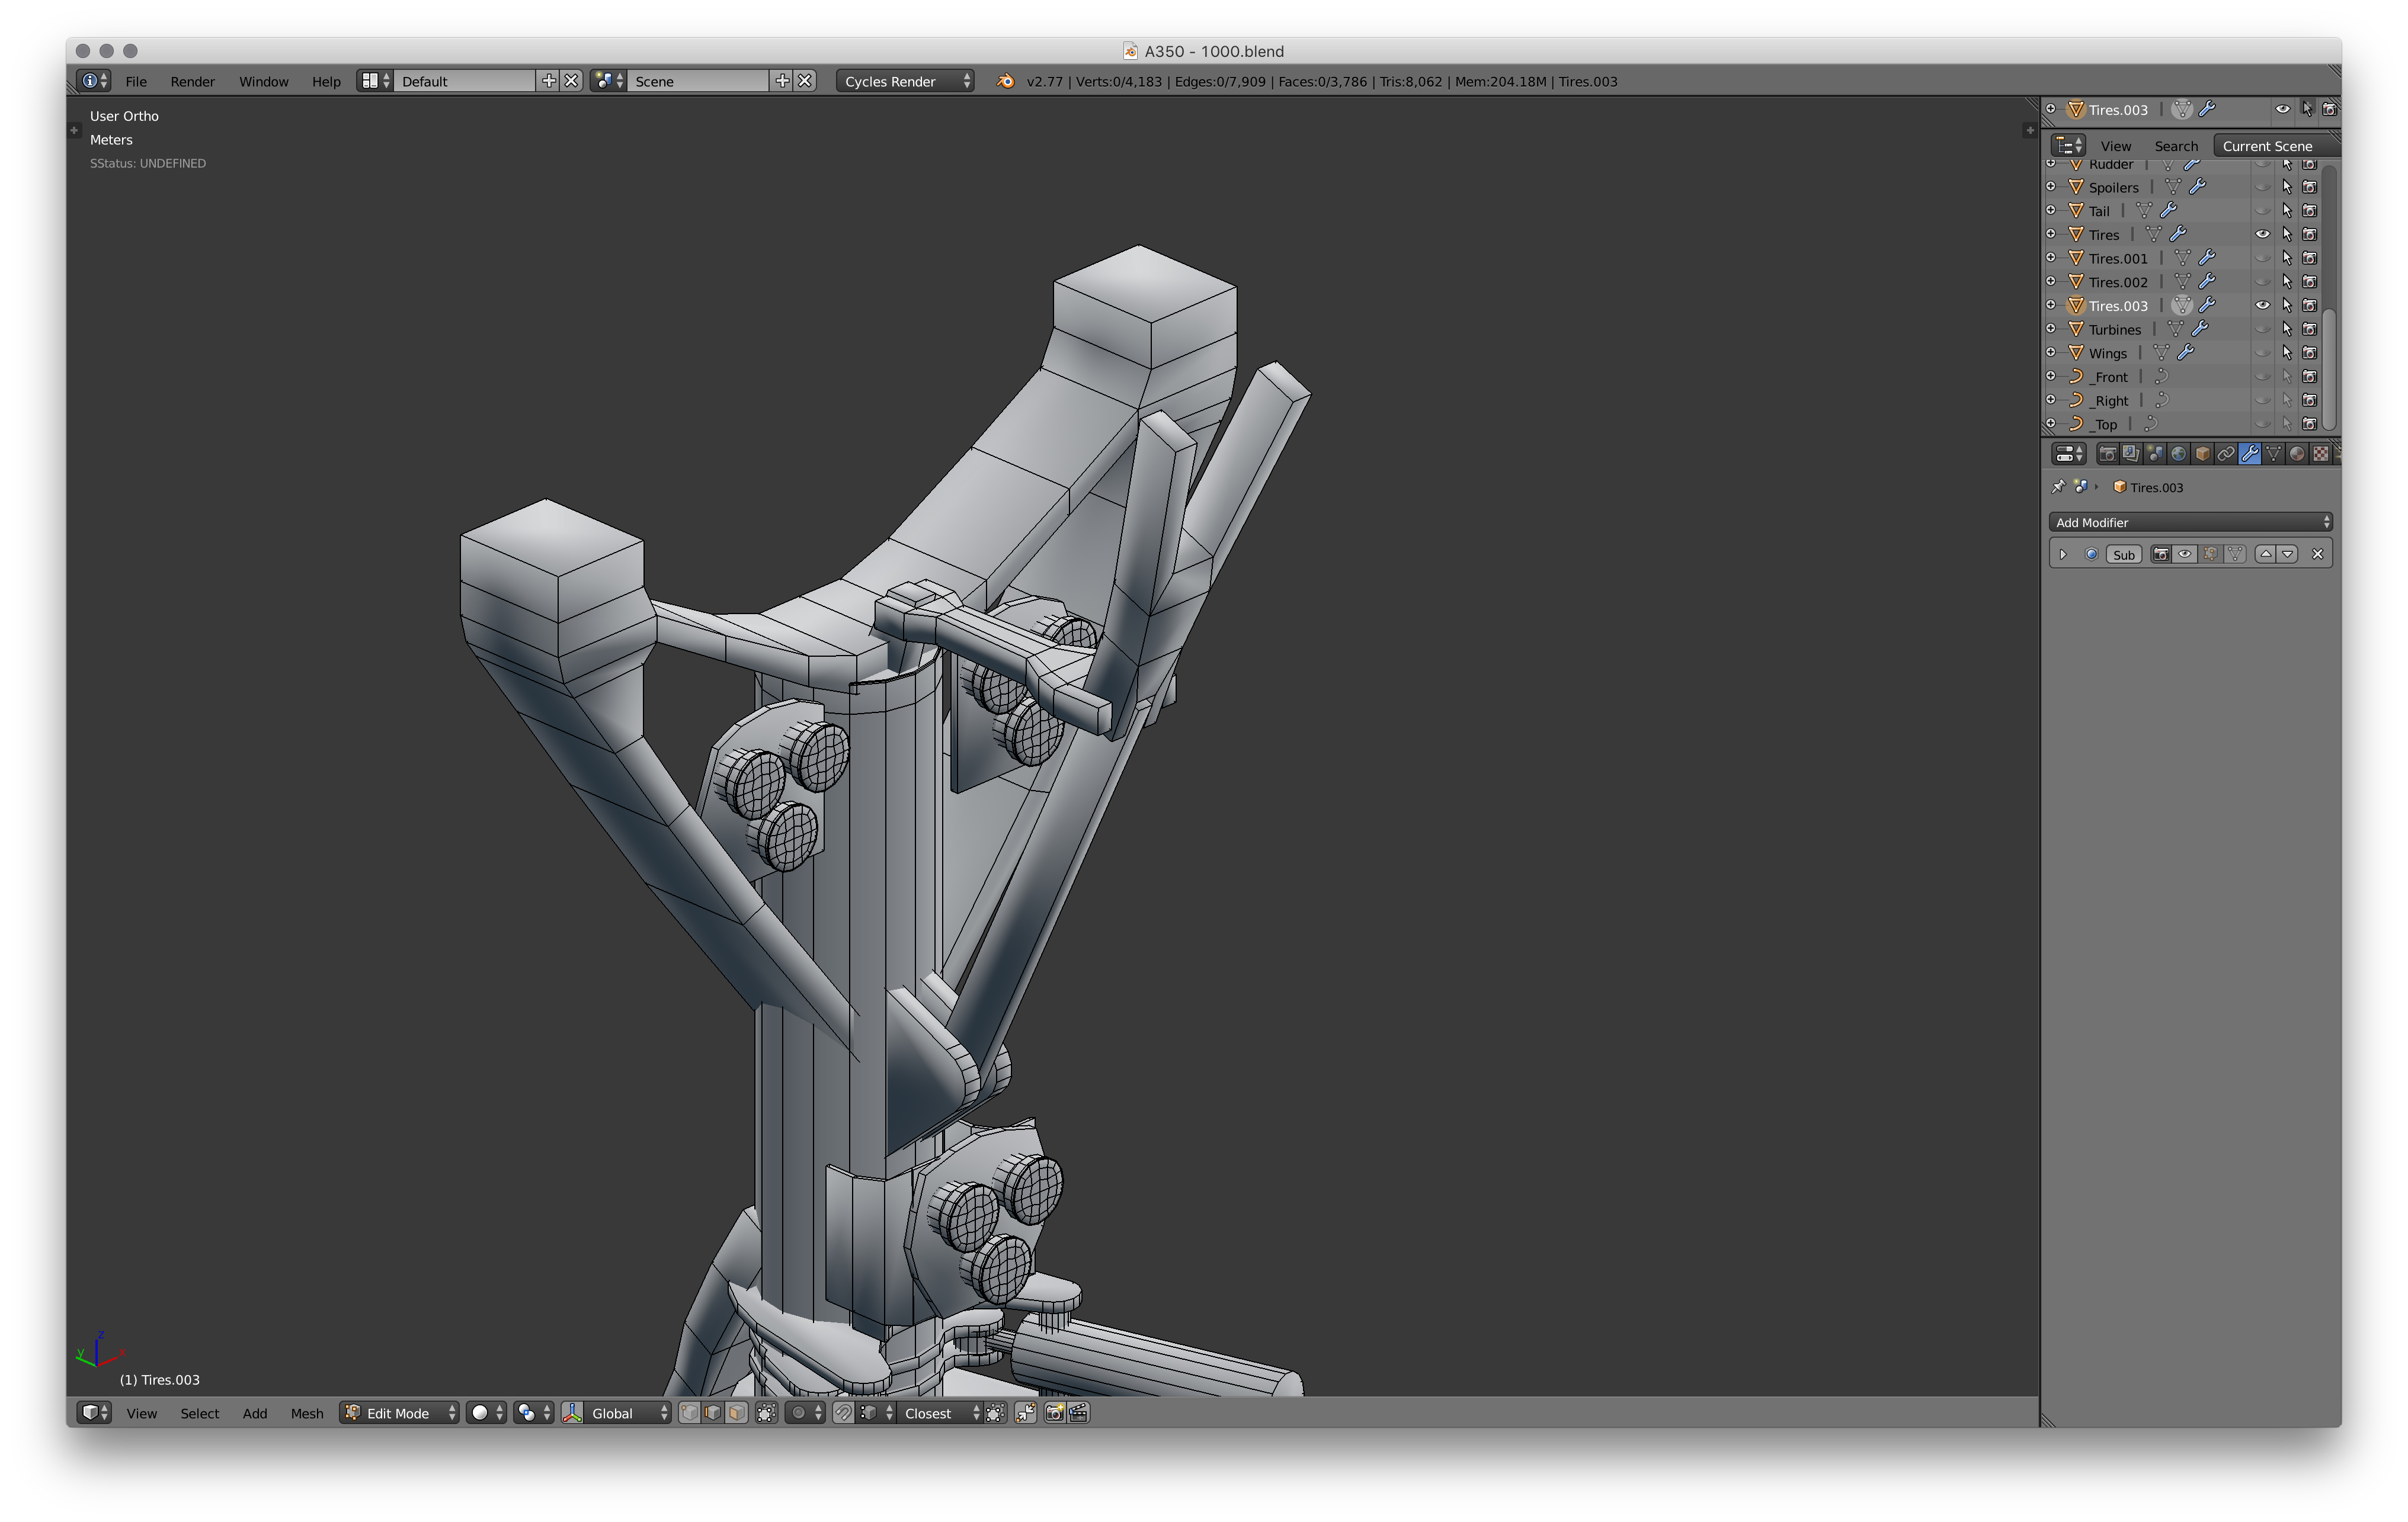Screen dimensions: 2408x1522
Task: Delete the Scene with its X button
Action: tap(805, 81)
